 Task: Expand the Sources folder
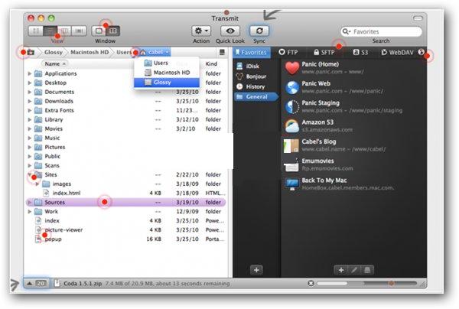pos(30,203)
